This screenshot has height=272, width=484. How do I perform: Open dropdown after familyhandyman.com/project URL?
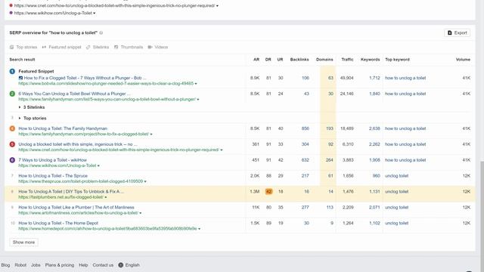(151, 134)
